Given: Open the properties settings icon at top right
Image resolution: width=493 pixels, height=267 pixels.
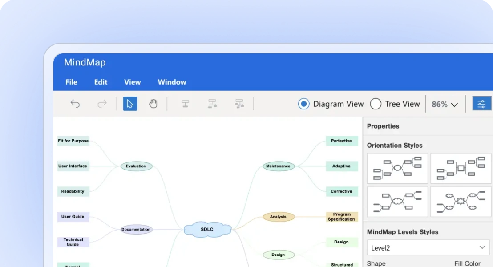Looking at the screenshot, I should [x=481, y=103].
